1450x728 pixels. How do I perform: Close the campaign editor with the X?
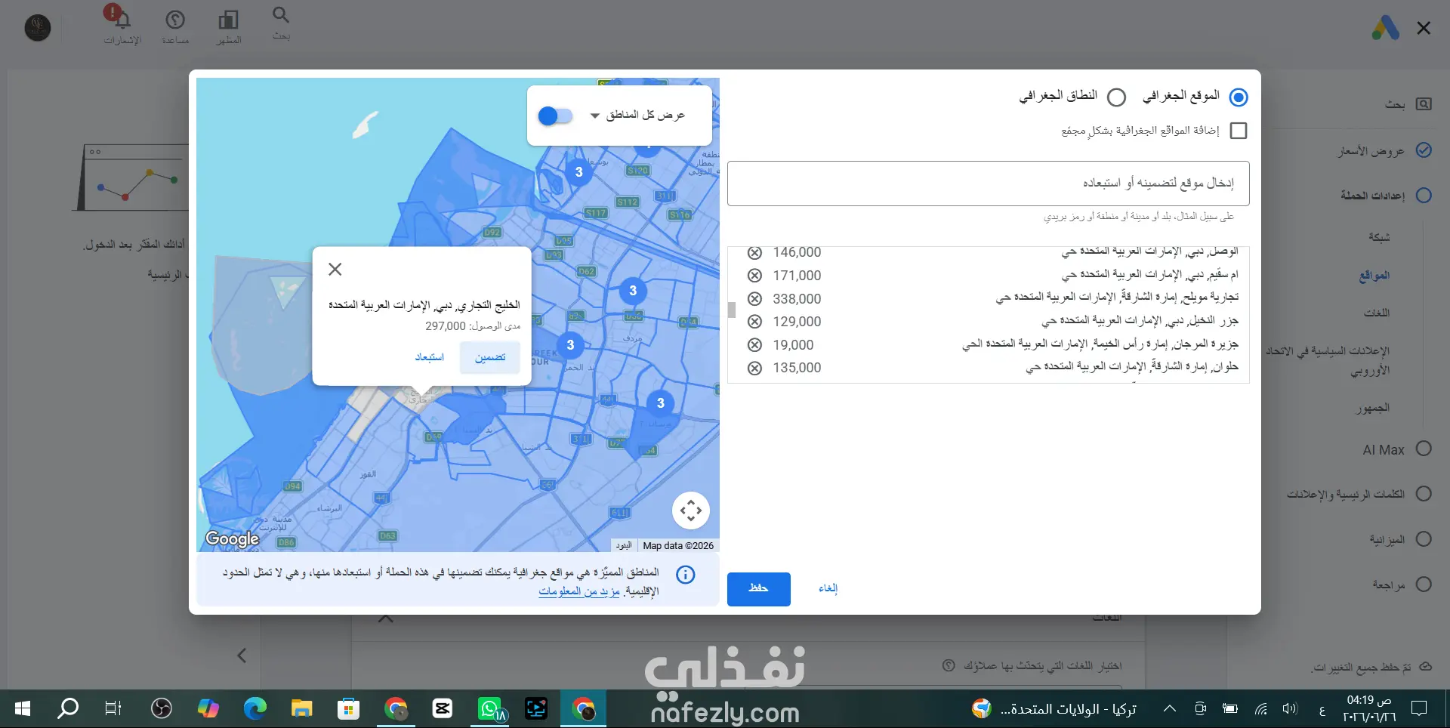[1424, 28]
